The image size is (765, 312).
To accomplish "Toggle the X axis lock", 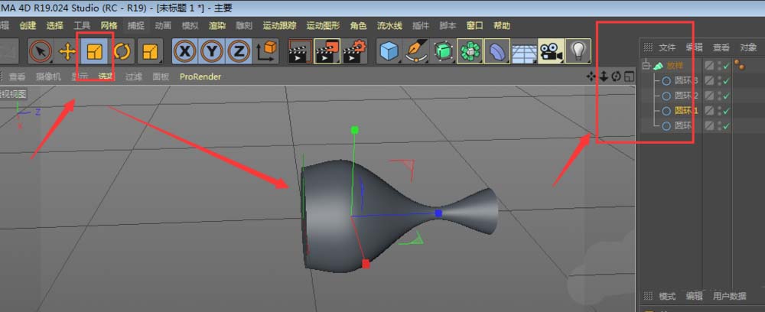I will (184, 51).
